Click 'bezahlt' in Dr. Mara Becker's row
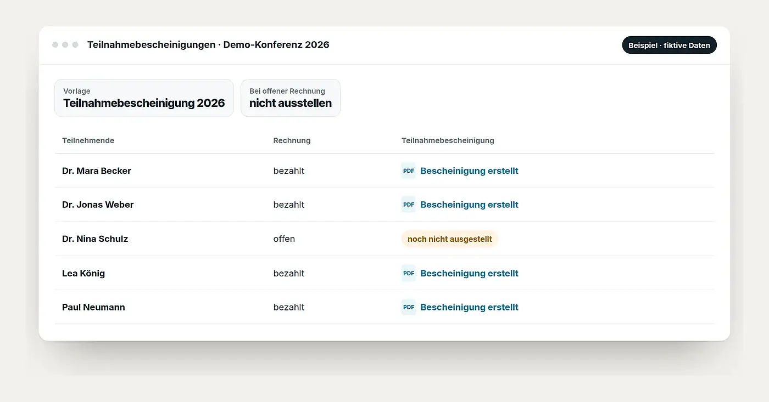 pos(289,171)
